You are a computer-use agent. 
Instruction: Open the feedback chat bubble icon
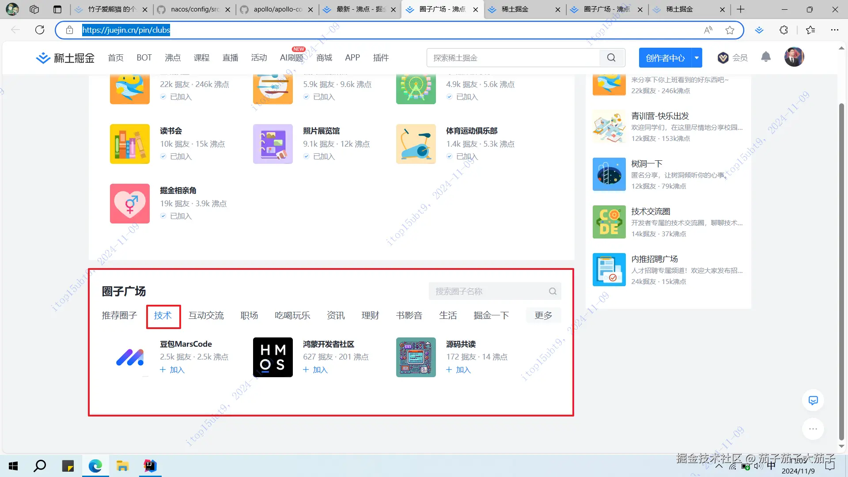[813, 400]
